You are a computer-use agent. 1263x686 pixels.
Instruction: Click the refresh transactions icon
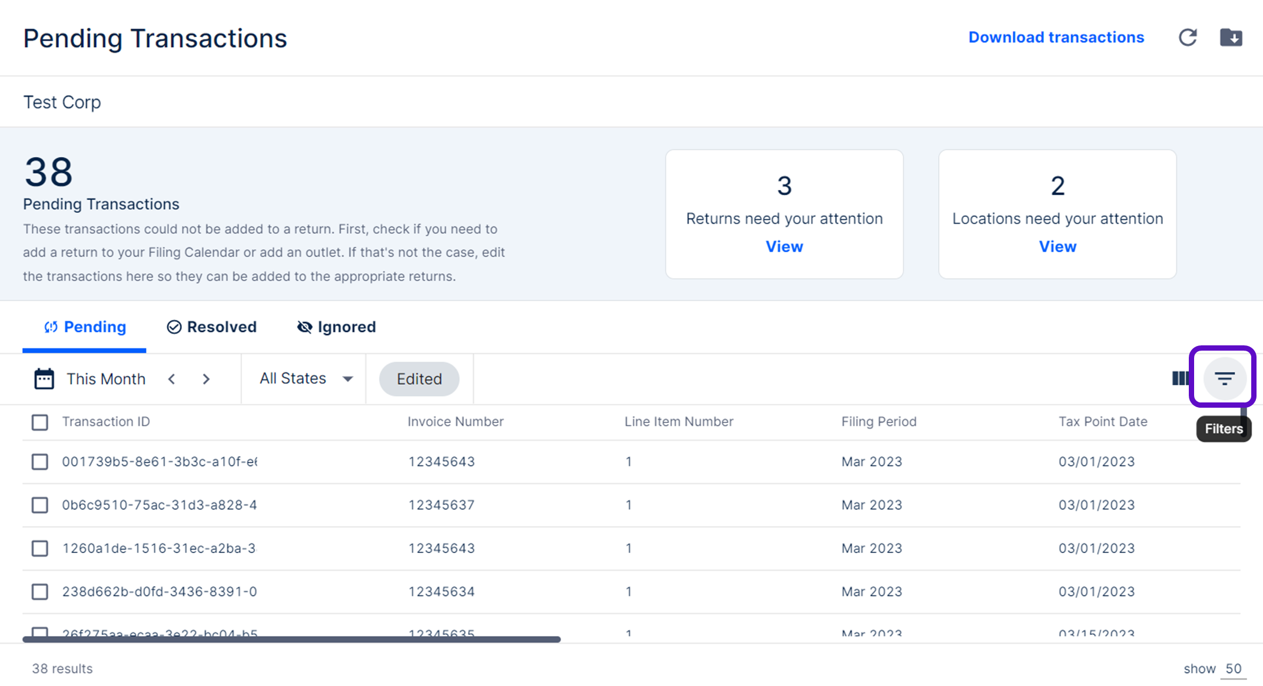(x=1187, y=38)
